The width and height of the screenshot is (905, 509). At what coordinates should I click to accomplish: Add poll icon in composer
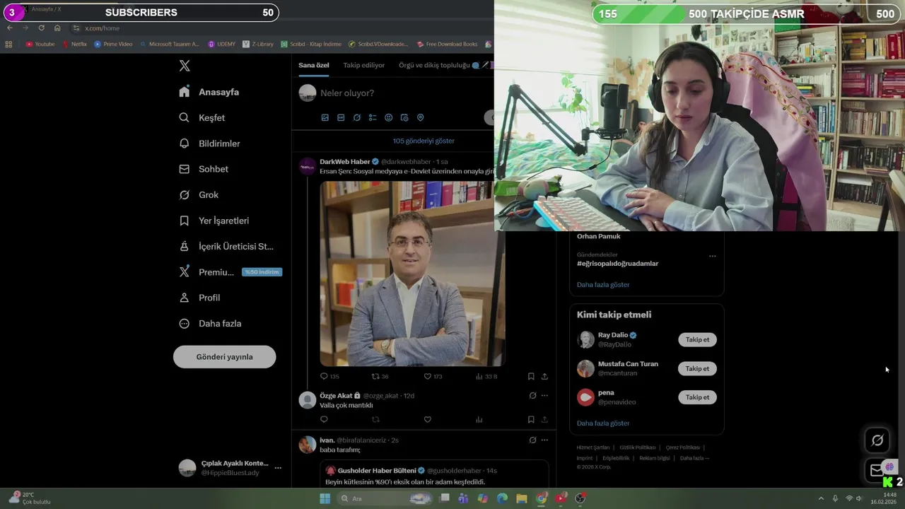[373, 118]
